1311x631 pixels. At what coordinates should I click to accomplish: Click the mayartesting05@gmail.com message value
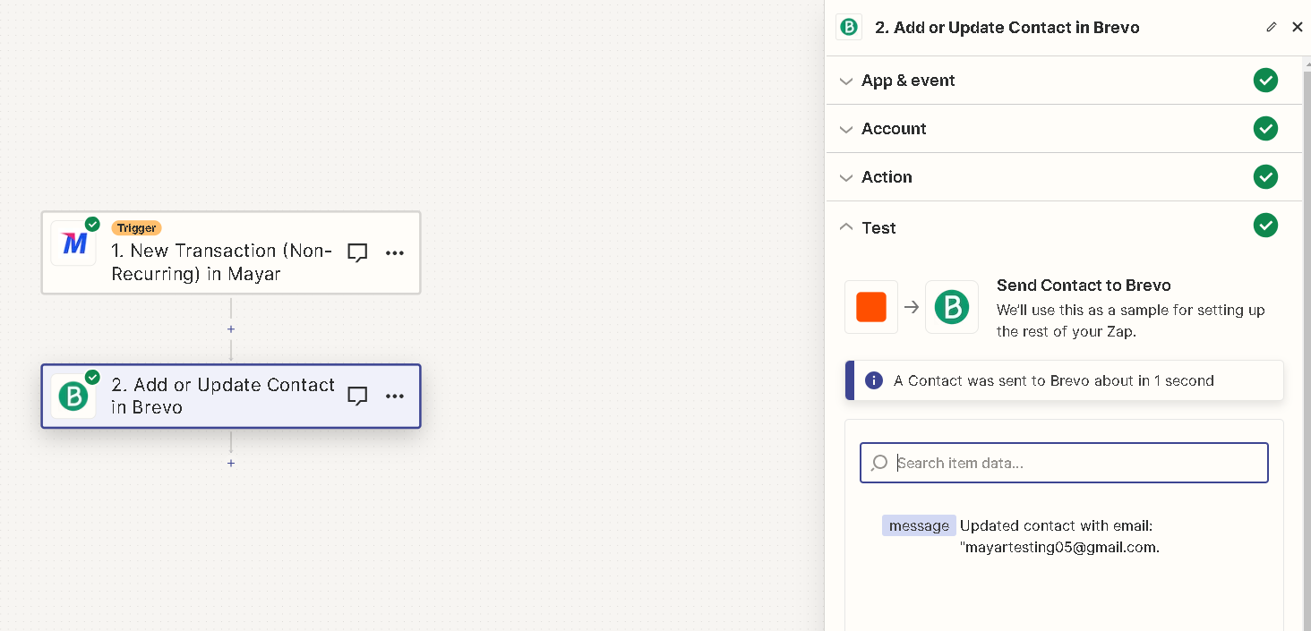(x=1059, y=536)
